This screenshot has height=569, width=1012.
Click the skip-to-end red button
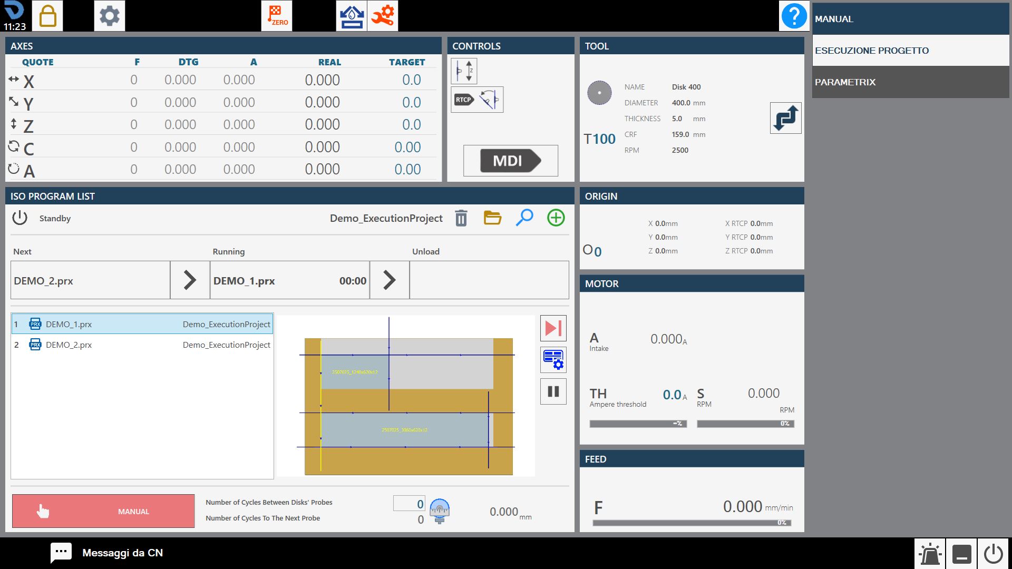tap(553, 328)
